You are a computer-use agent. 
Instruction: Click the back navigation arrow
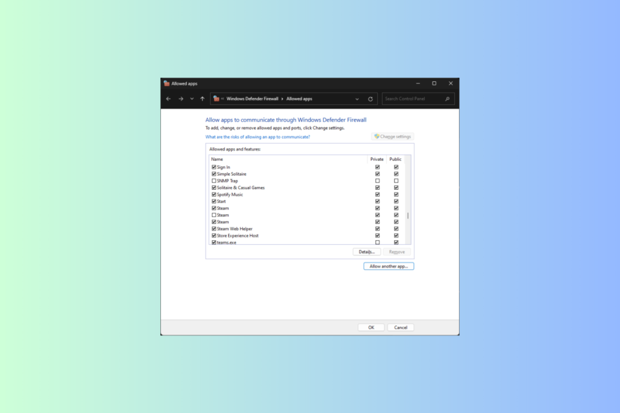coord(168,98)
